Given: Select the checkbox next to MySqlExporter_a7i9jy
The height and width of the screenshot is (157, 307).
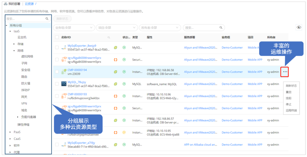Looking at the screenshot, I should click(x=57, y=144).
